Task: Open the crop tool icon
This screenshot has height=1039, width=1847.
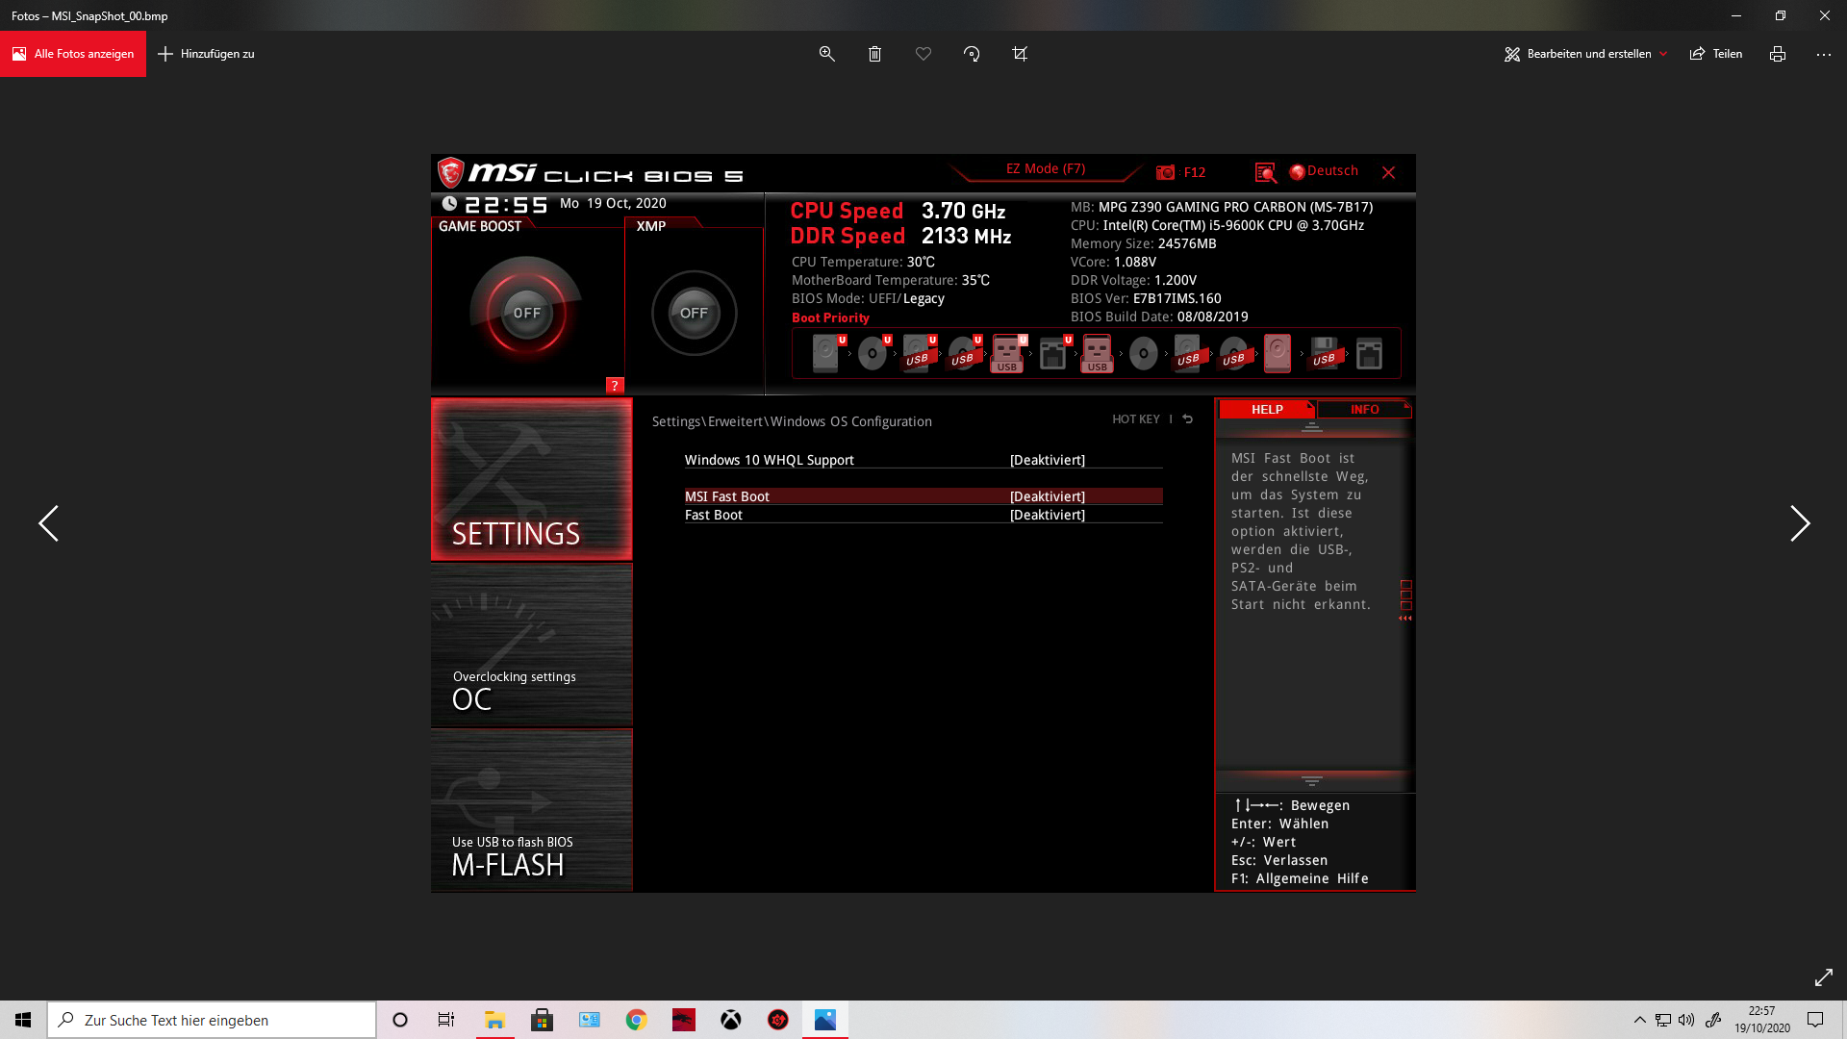Action: coord(1020,54)
